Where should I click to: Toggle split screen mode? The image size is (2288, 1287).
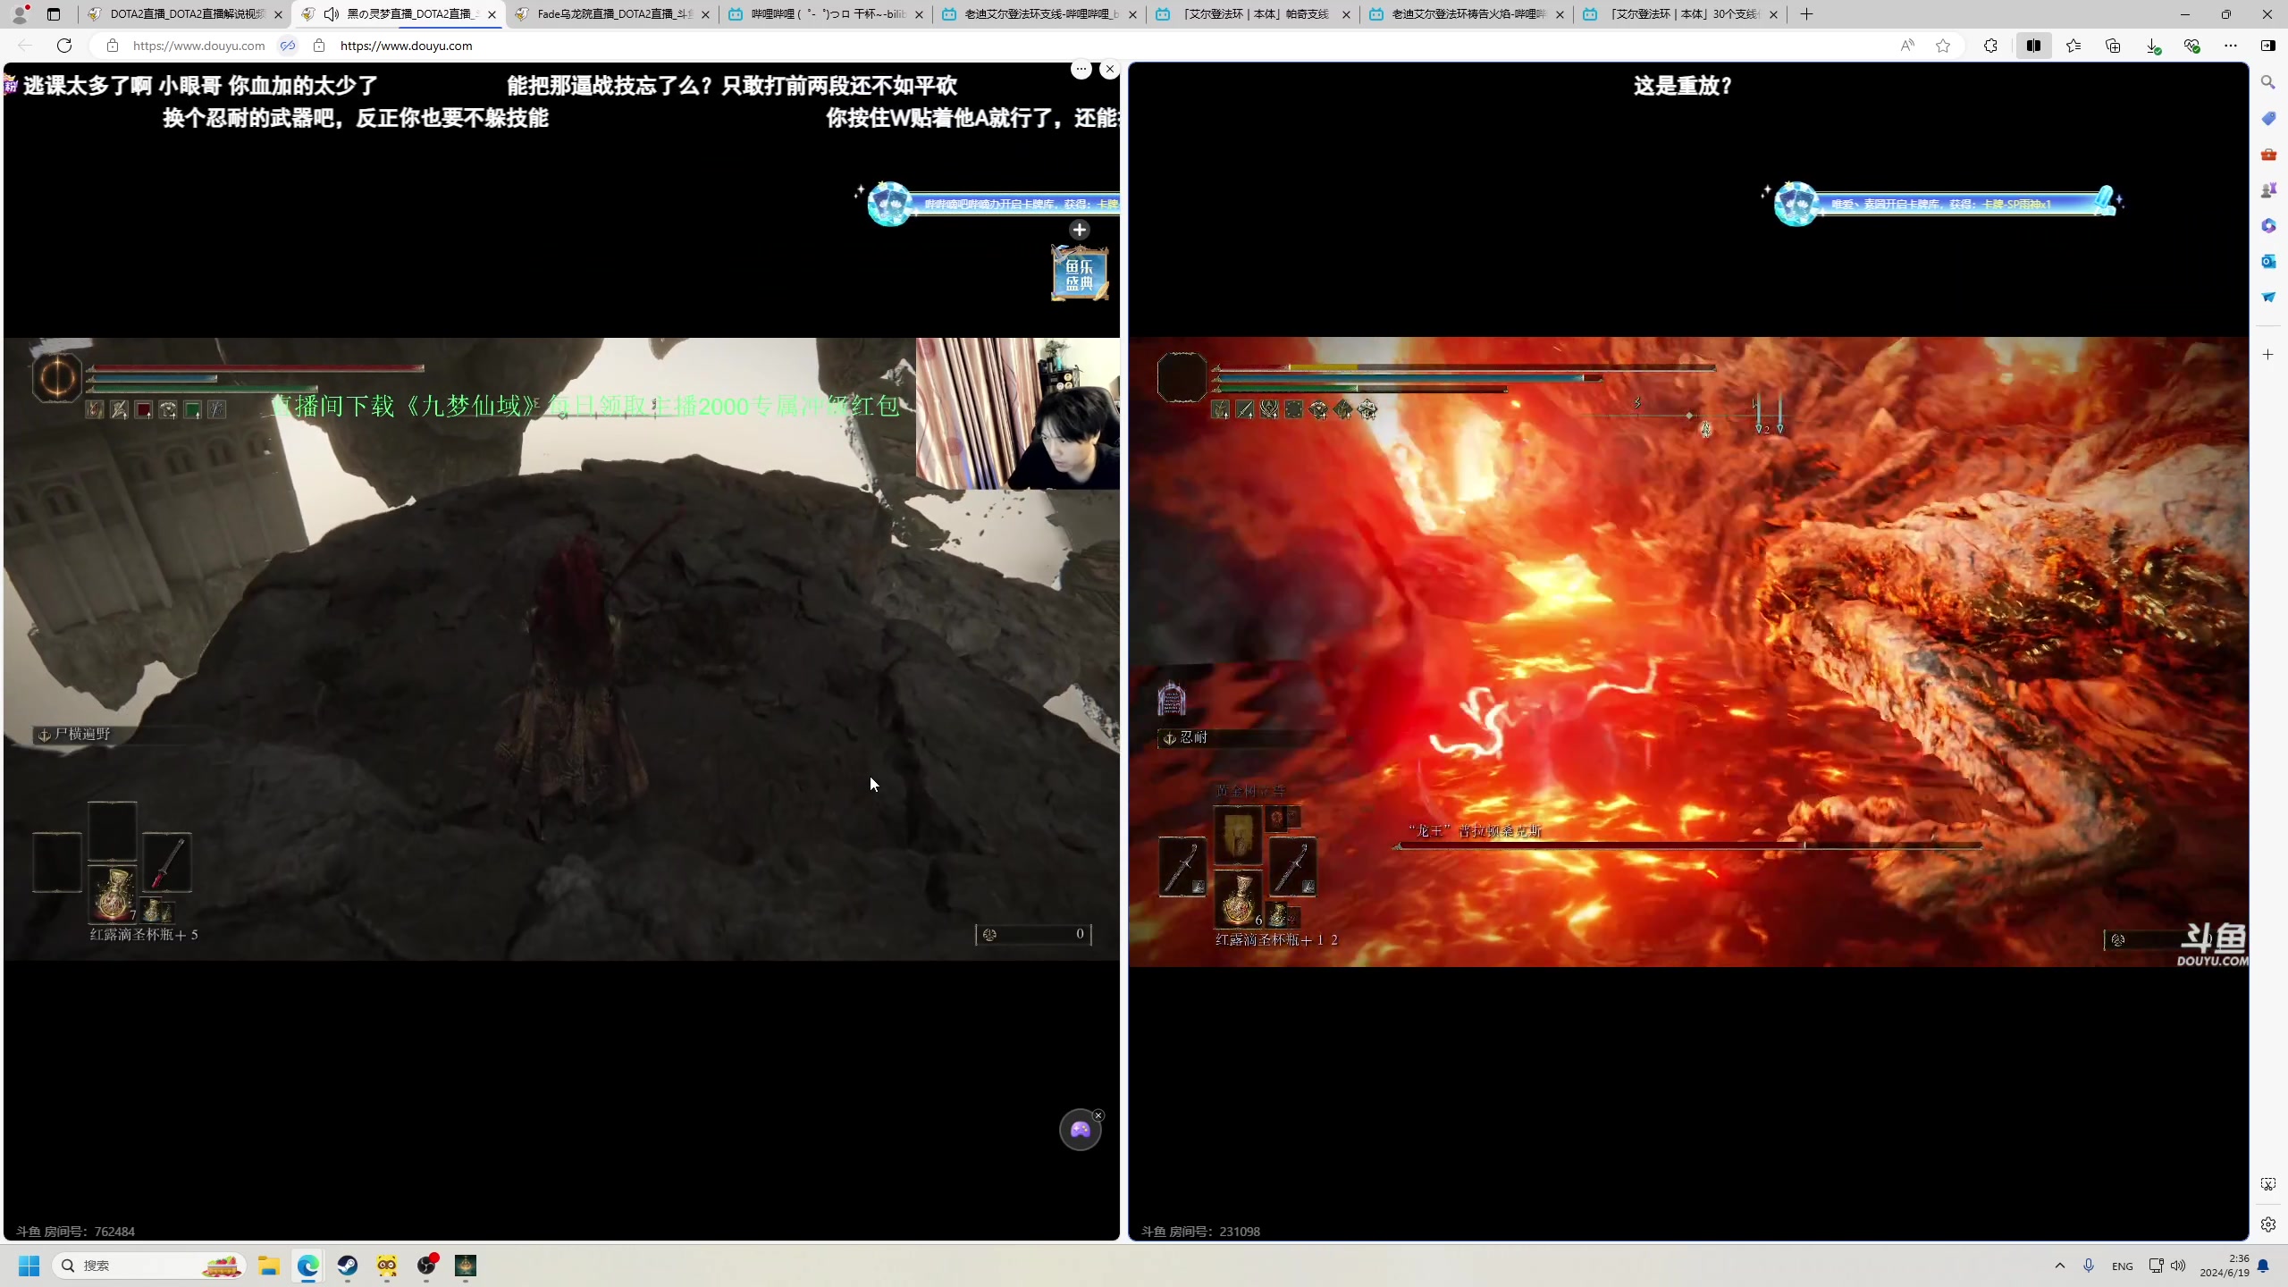[2033, 46]
